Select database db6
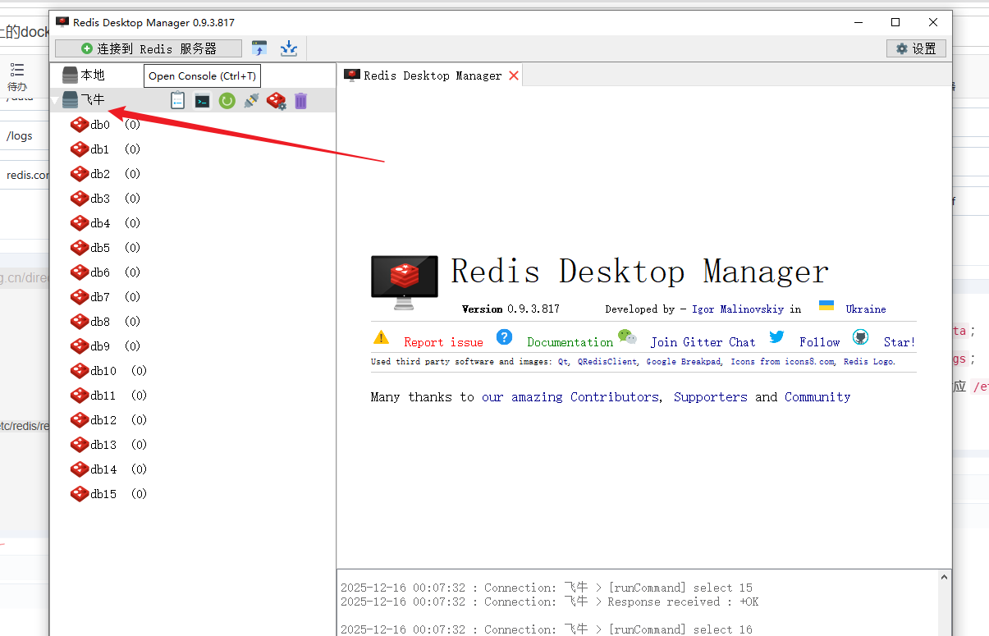The height and width of the screenshot is (636, 989). (x=105, y=272)
